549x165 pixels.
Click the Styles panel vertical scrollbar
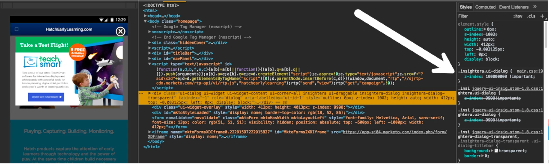tap(546, 35)
